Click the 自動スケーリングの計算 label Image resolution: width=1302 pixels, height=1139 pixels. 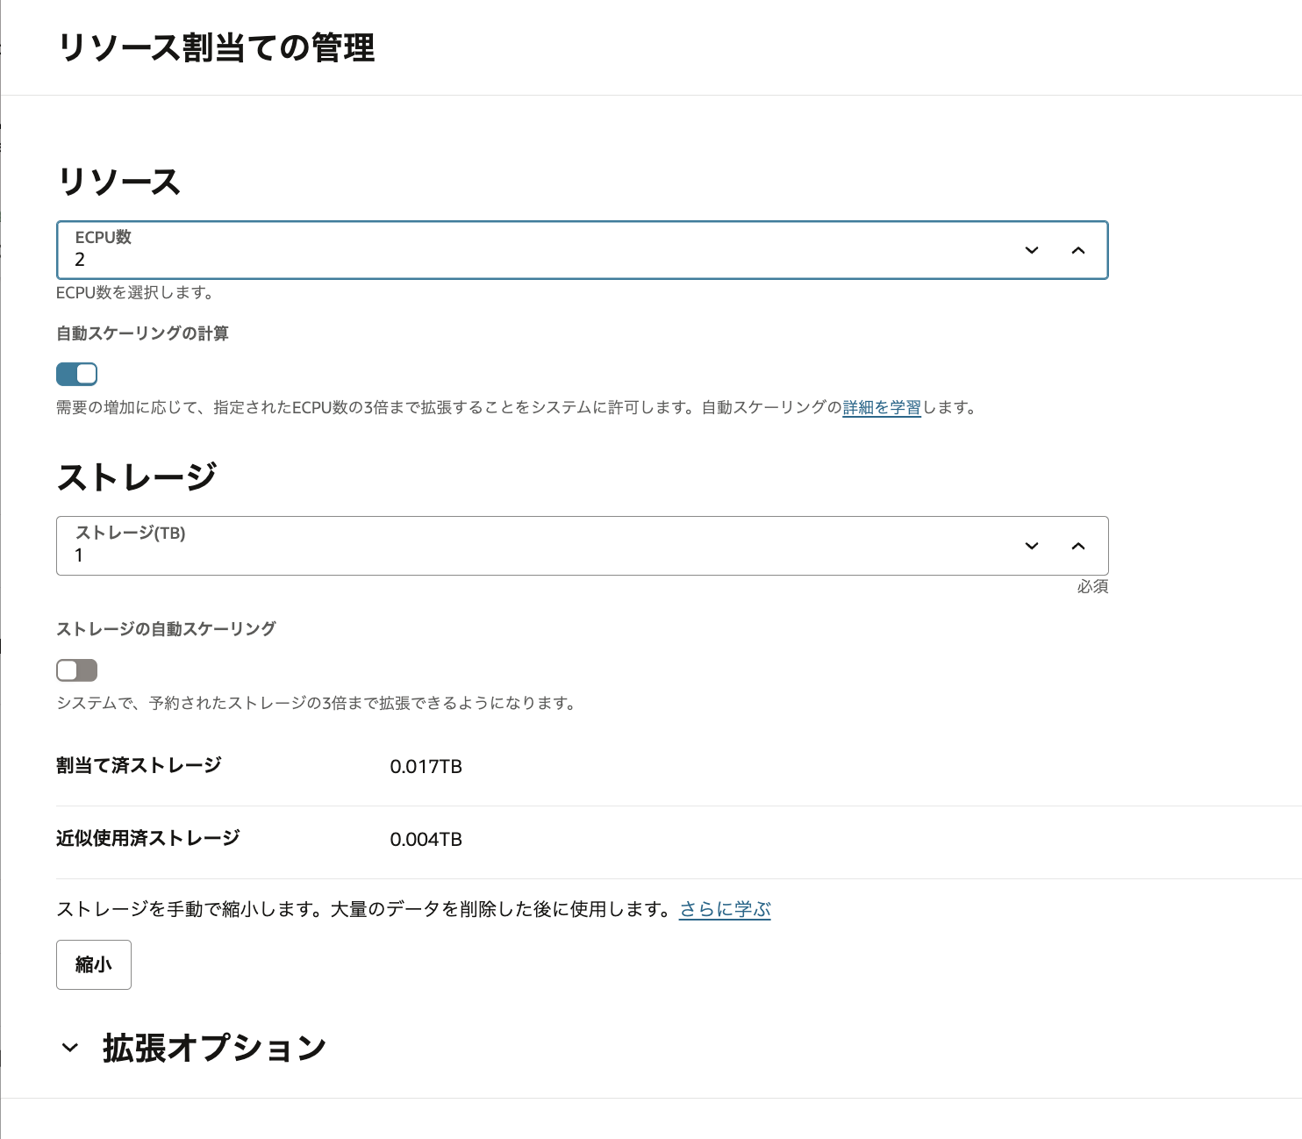[x=142, y=333]
